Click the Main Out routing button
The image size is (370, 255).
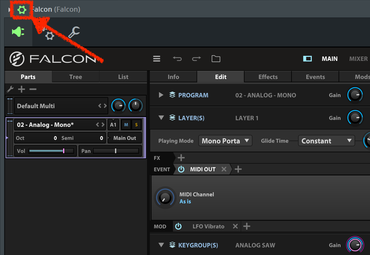click(x=124, y=138)
